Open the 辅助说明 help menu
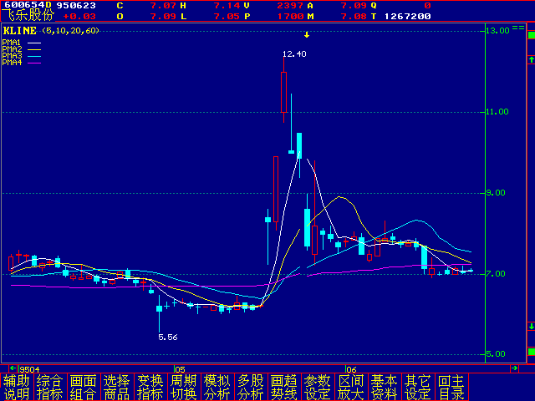Image resolution: width=535 pixels, height=401 pixels. pos(17,387)
